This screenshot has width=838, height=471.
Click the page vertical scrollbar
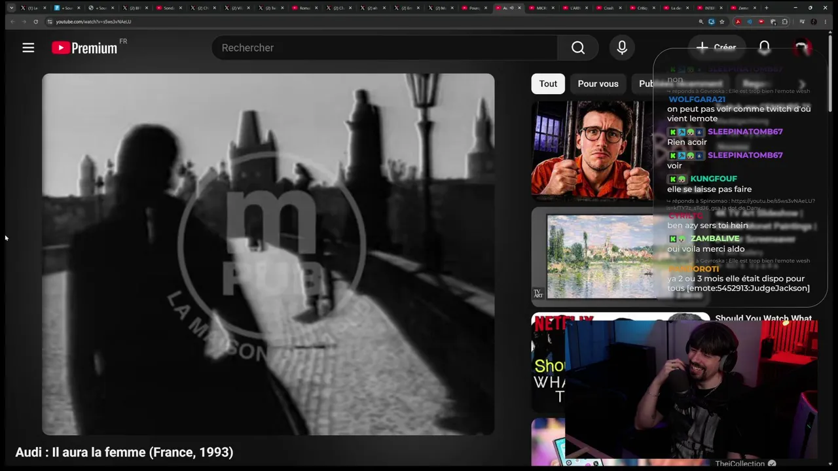pyautogui.click(x=831, y=72)
